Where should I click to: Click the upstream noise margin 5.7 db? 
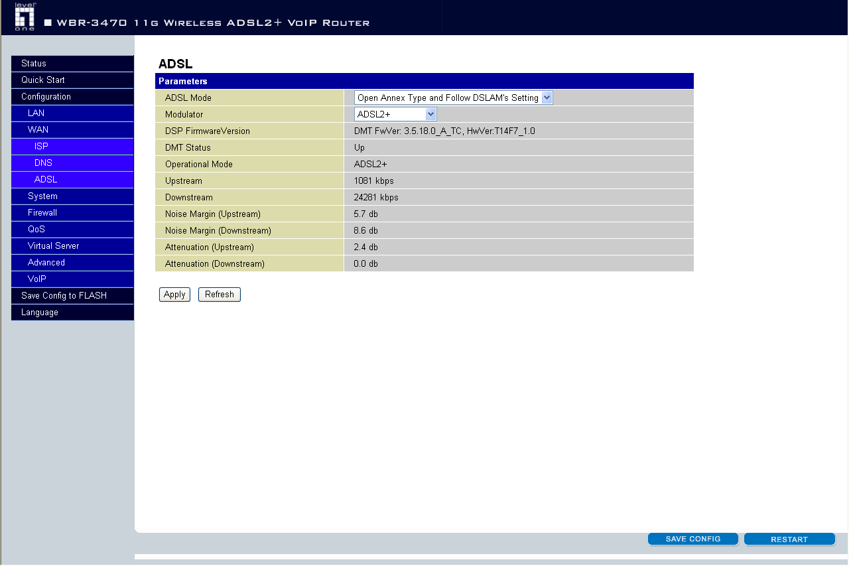[x=366, y=214]
